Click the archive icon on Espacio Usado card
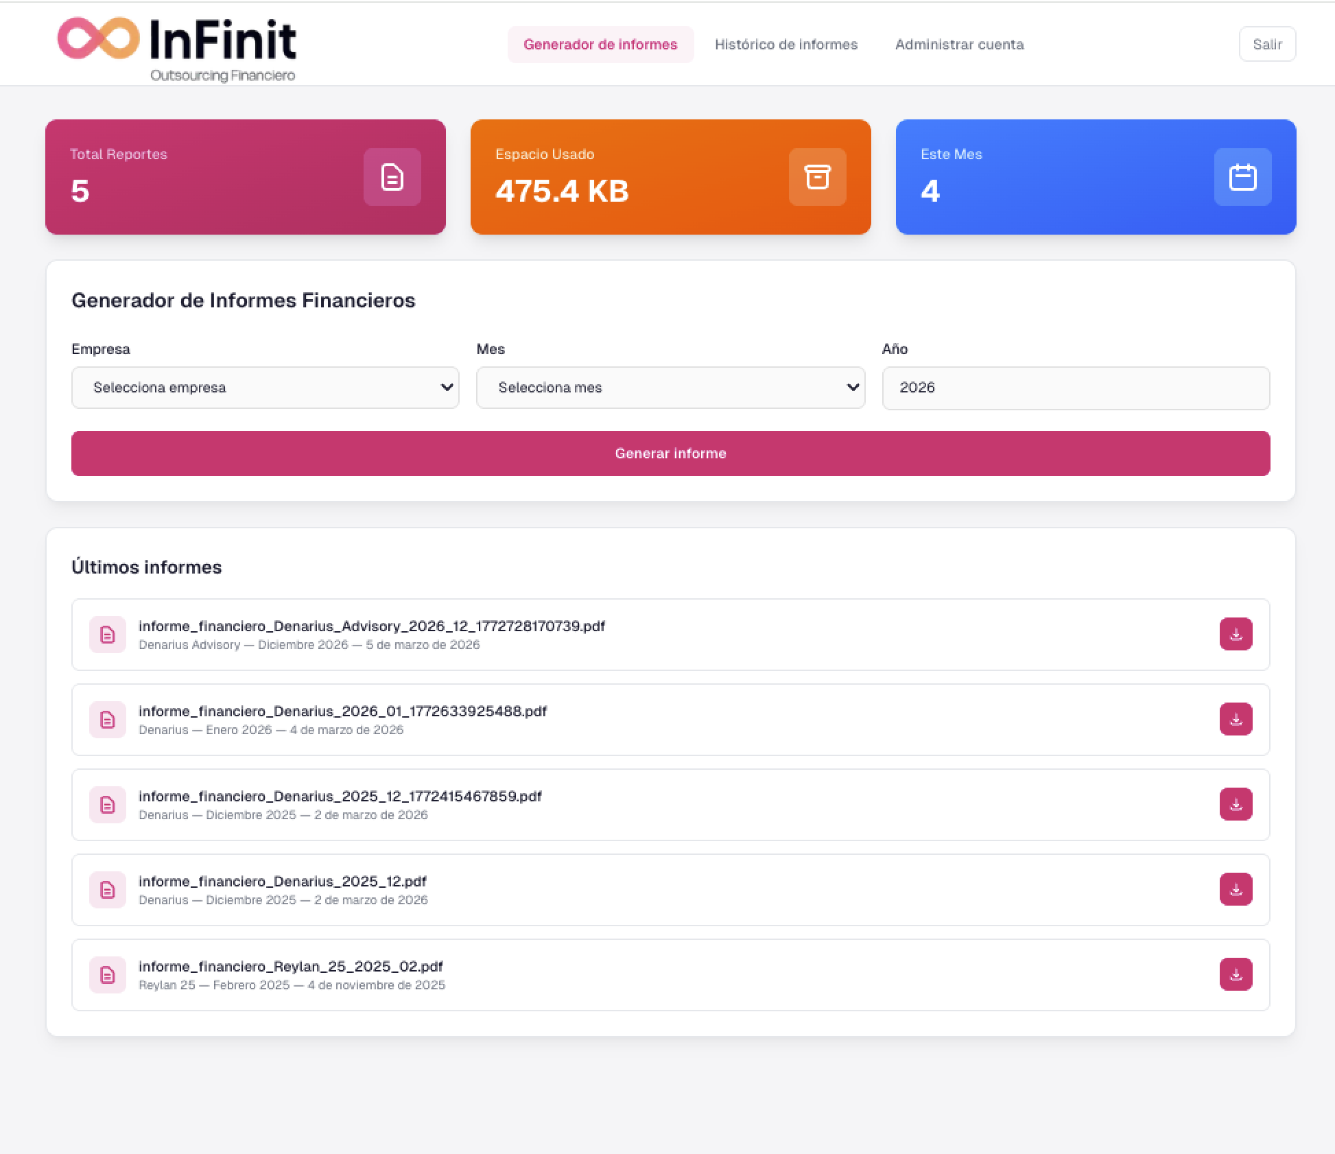This screenshot has width=1335, height=1154. (817, 177)
